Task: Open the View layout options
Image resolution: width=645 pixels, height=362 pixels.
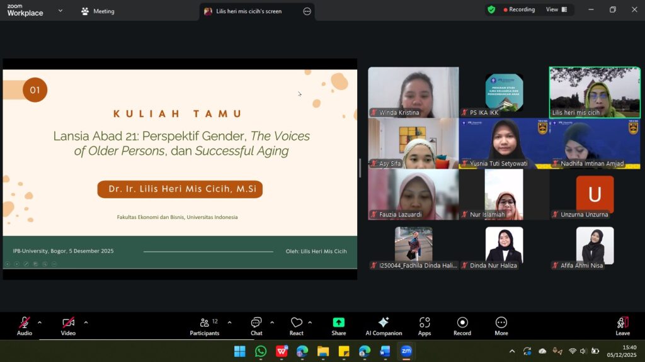Action: [x=556, y=9]
